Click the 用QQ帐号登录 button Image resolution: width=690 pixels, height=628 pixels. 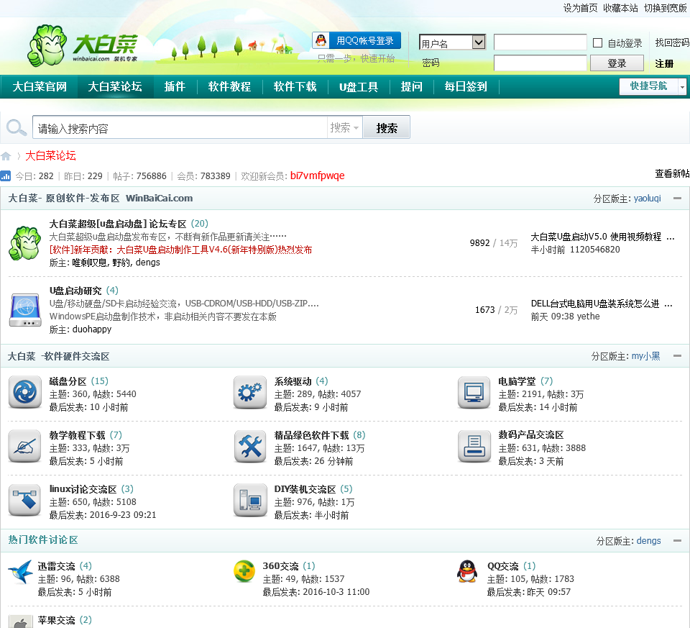[x=357, y=41]
